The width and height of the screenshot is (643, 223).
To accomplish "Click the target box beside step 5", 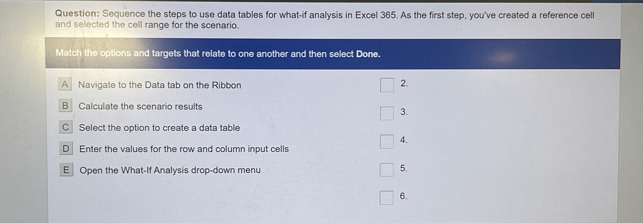I will pyautogui.click(x=387, y=169).
